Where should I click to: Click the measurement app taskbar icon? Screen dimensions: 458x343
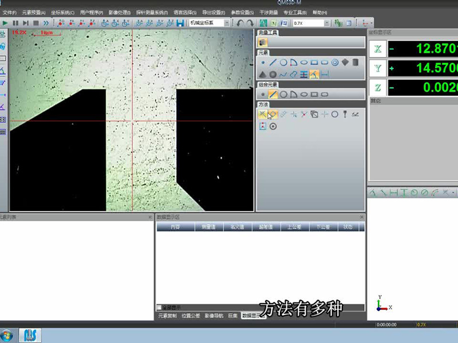tap(30, 336)
